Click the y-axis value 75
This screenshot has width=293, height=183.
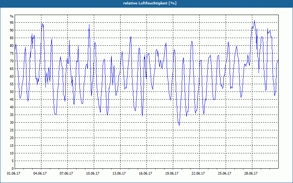[x=12, y=53]
